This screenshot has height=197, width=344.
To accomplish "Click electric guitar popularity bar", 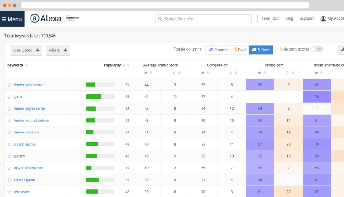I will click(x=100, y=180).
